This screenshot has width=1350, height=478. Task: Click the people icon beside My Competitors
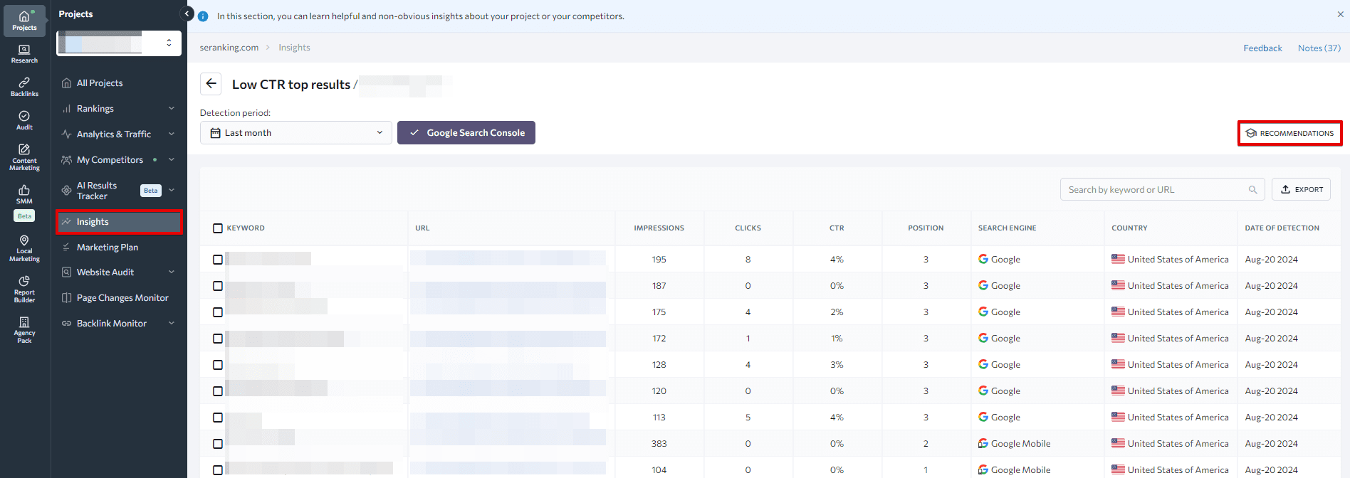[x=66, y=160]
